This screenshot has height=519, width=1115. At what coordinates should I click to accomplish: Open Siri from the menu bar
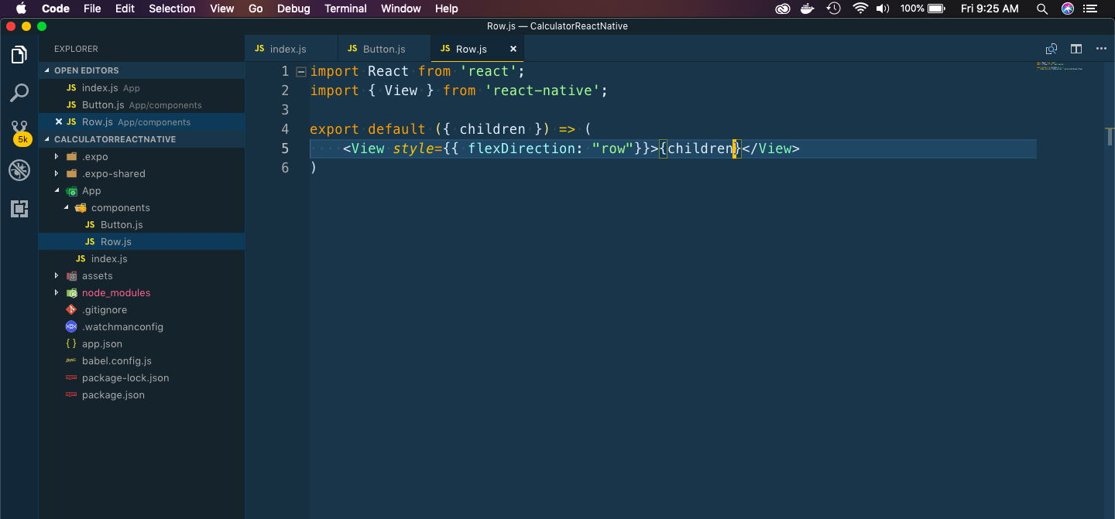(x=1068, y=9)
